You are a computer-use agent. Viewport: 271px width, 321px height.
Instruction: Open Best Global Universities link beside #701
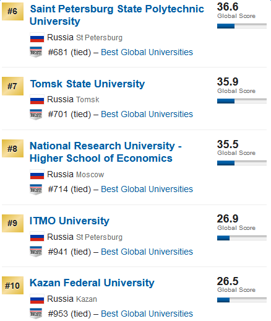[147, 114]
